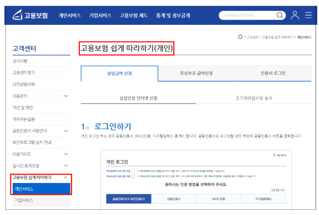
Task: Click the 로그인하기 step heading
Action: click(113, 127)
